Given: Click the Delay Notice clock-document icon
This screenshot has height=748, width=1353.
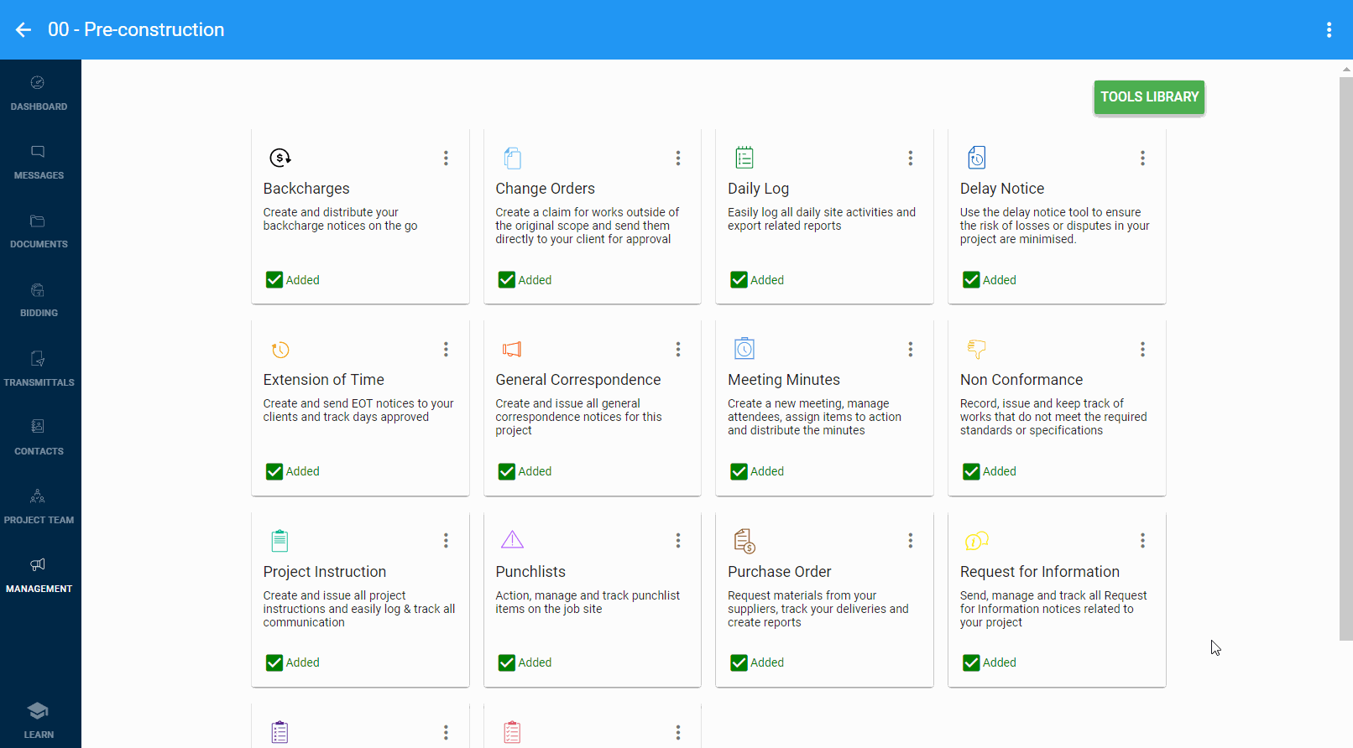Looking at the screenshot, I should click(x=977, y=158).
